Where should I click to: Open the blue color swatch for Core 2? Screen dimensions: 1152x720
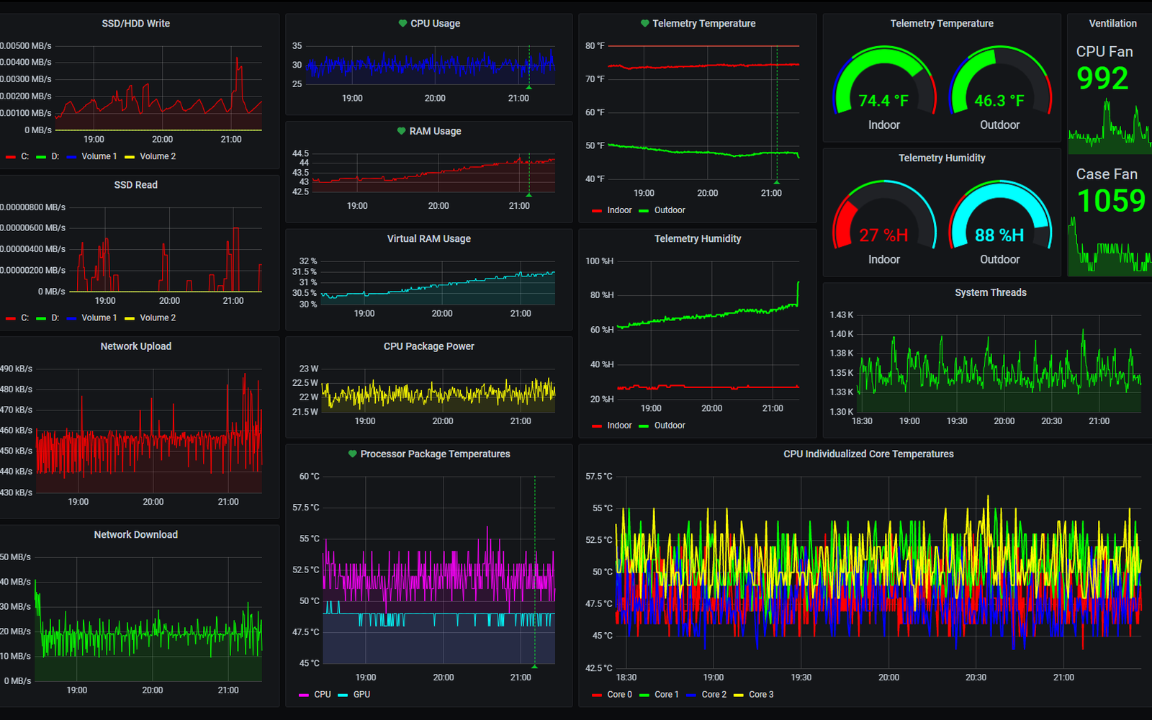coord(691,696)
